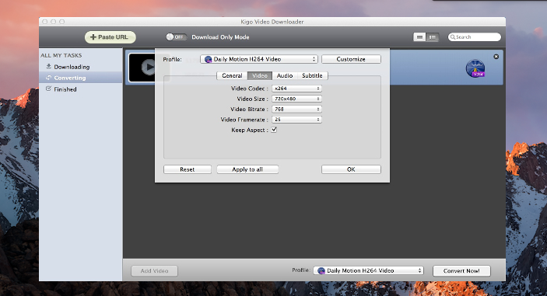Select the Video tab
The width and height of the screenshot is (547, 296).
(260, 75)
